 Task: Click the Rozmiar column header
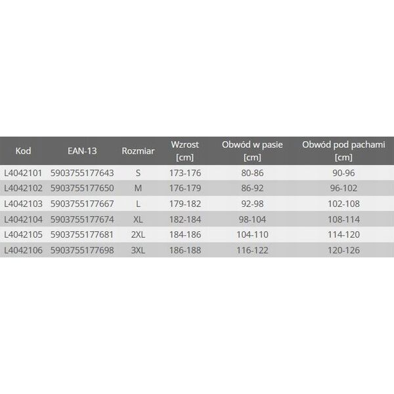tap(138, 151)
